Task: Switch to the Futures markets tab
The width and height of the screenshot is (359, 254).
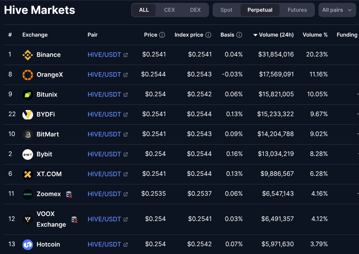Action: [297, 10]
